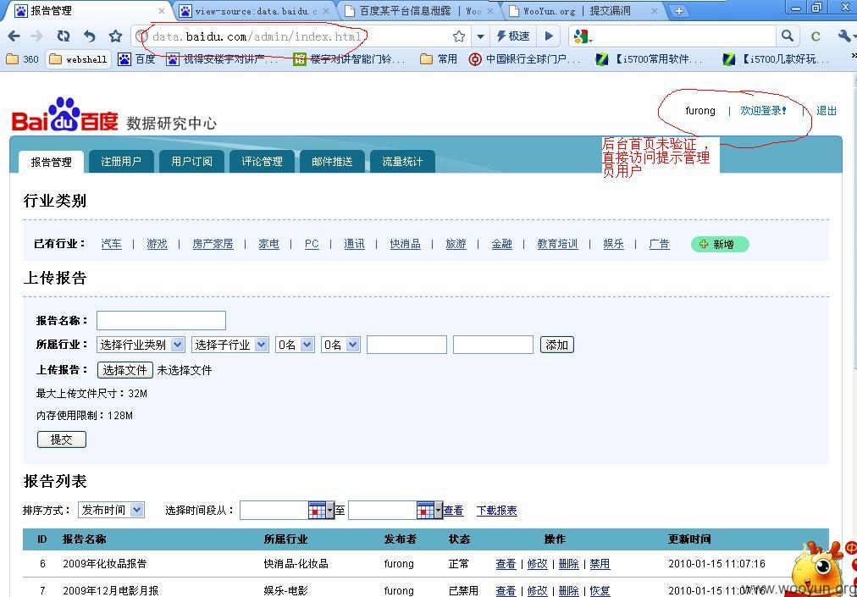
Task: Click the 添加 button
Action: [x=557, y=345]
